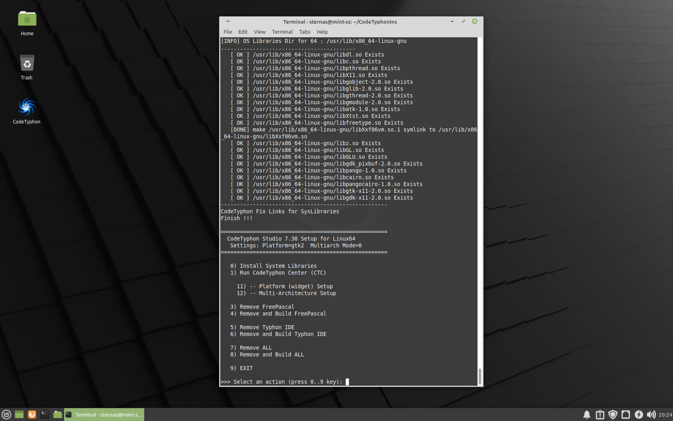Click the Terminal task button in panel
The height and width of the screenshot is (421, 673).
(104, 415)
